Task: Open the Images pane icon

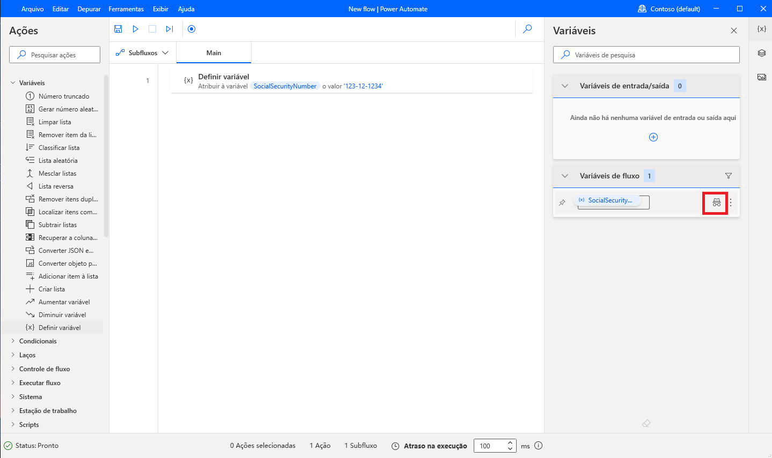Action: (x=761, y=77)
